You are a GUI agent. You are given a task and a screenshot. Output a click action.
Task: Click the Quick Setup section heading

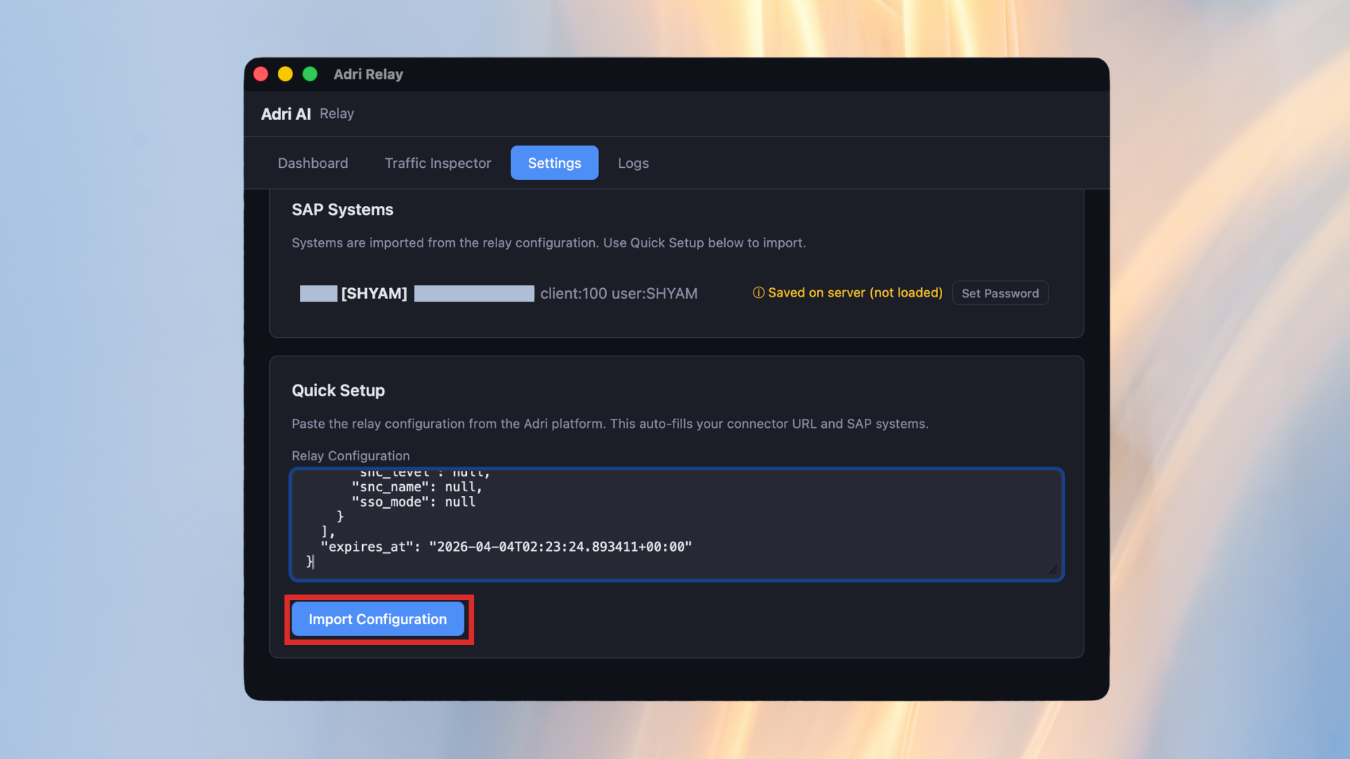[338, 390]
